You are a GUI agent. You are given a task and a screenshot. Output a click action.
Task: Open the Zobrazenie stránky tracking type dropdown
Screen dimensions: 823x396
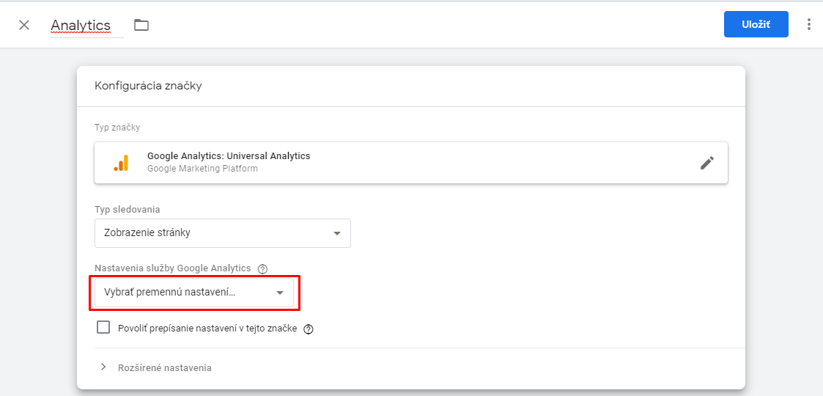[223, 233]
